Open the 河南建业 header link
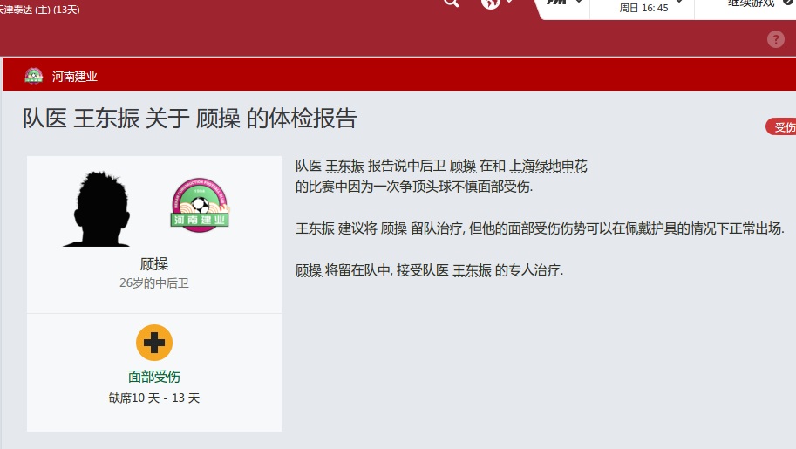The height and width of the screenshot is (449, 796). pos(74,77)
